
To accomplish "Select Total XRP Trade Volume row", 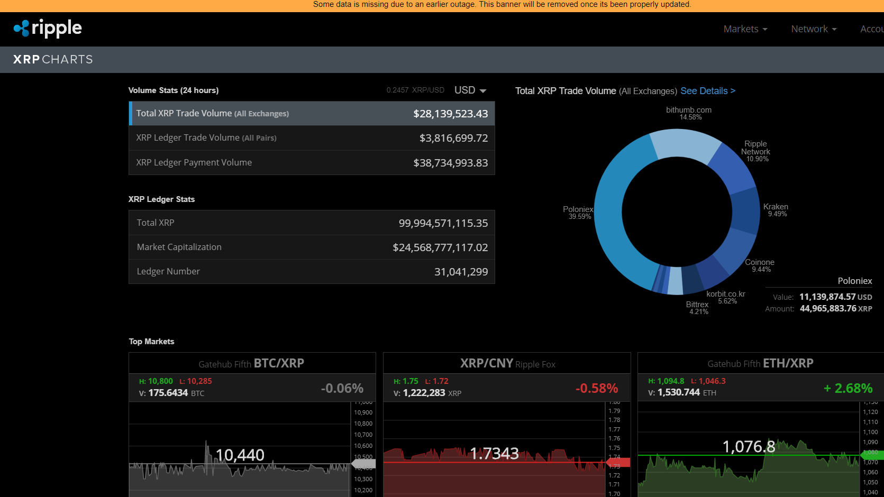I will (x=312, y=114).
